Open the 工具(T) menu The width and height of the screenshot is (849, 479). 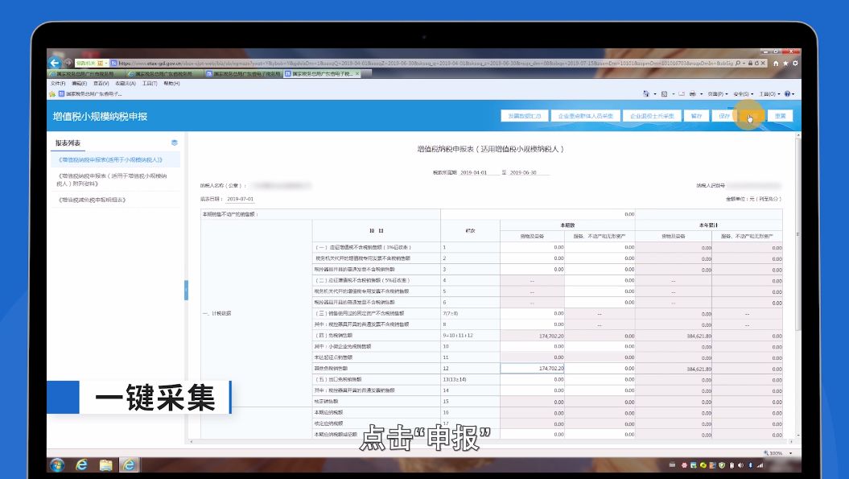(150, 84)
